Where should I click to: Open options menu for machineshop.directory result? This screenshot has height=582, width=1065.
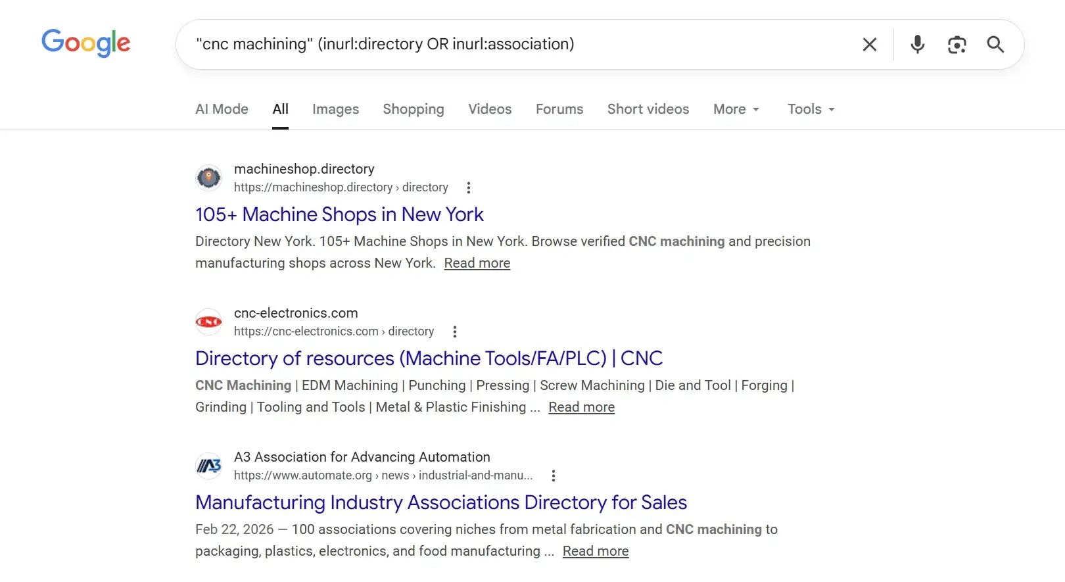tap(469, 187)
